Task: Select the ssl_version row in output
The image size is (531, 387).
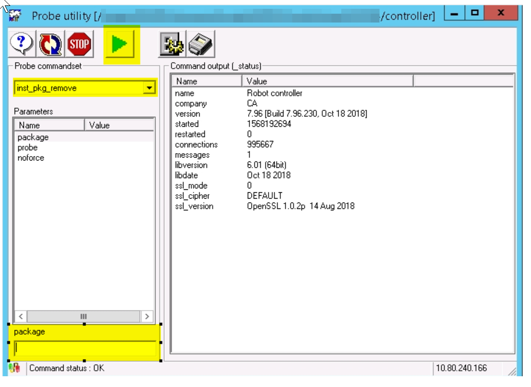Action: 194,206
